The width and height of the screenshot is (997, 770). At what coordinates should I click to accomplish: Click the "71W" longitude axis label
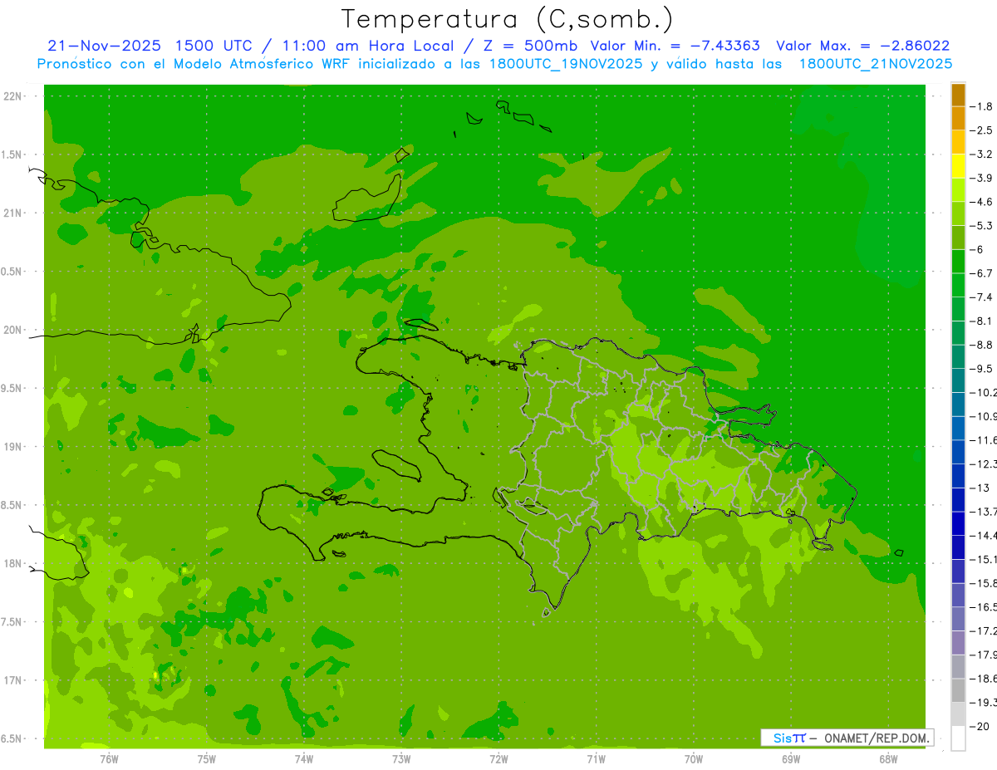596,759
